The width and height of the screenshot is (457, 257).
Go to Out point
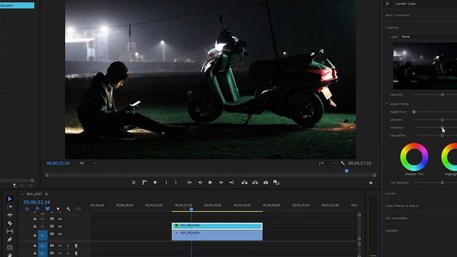tap(231, 183)
